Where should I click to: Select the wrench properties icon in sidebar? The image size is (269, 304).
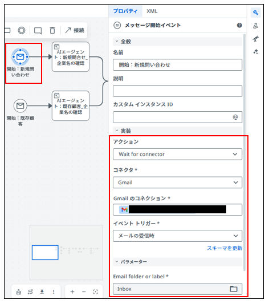click(x=255, y=13)
